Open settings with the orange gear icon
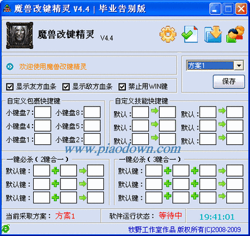The image size is (250, 236). tap(168, 34)
